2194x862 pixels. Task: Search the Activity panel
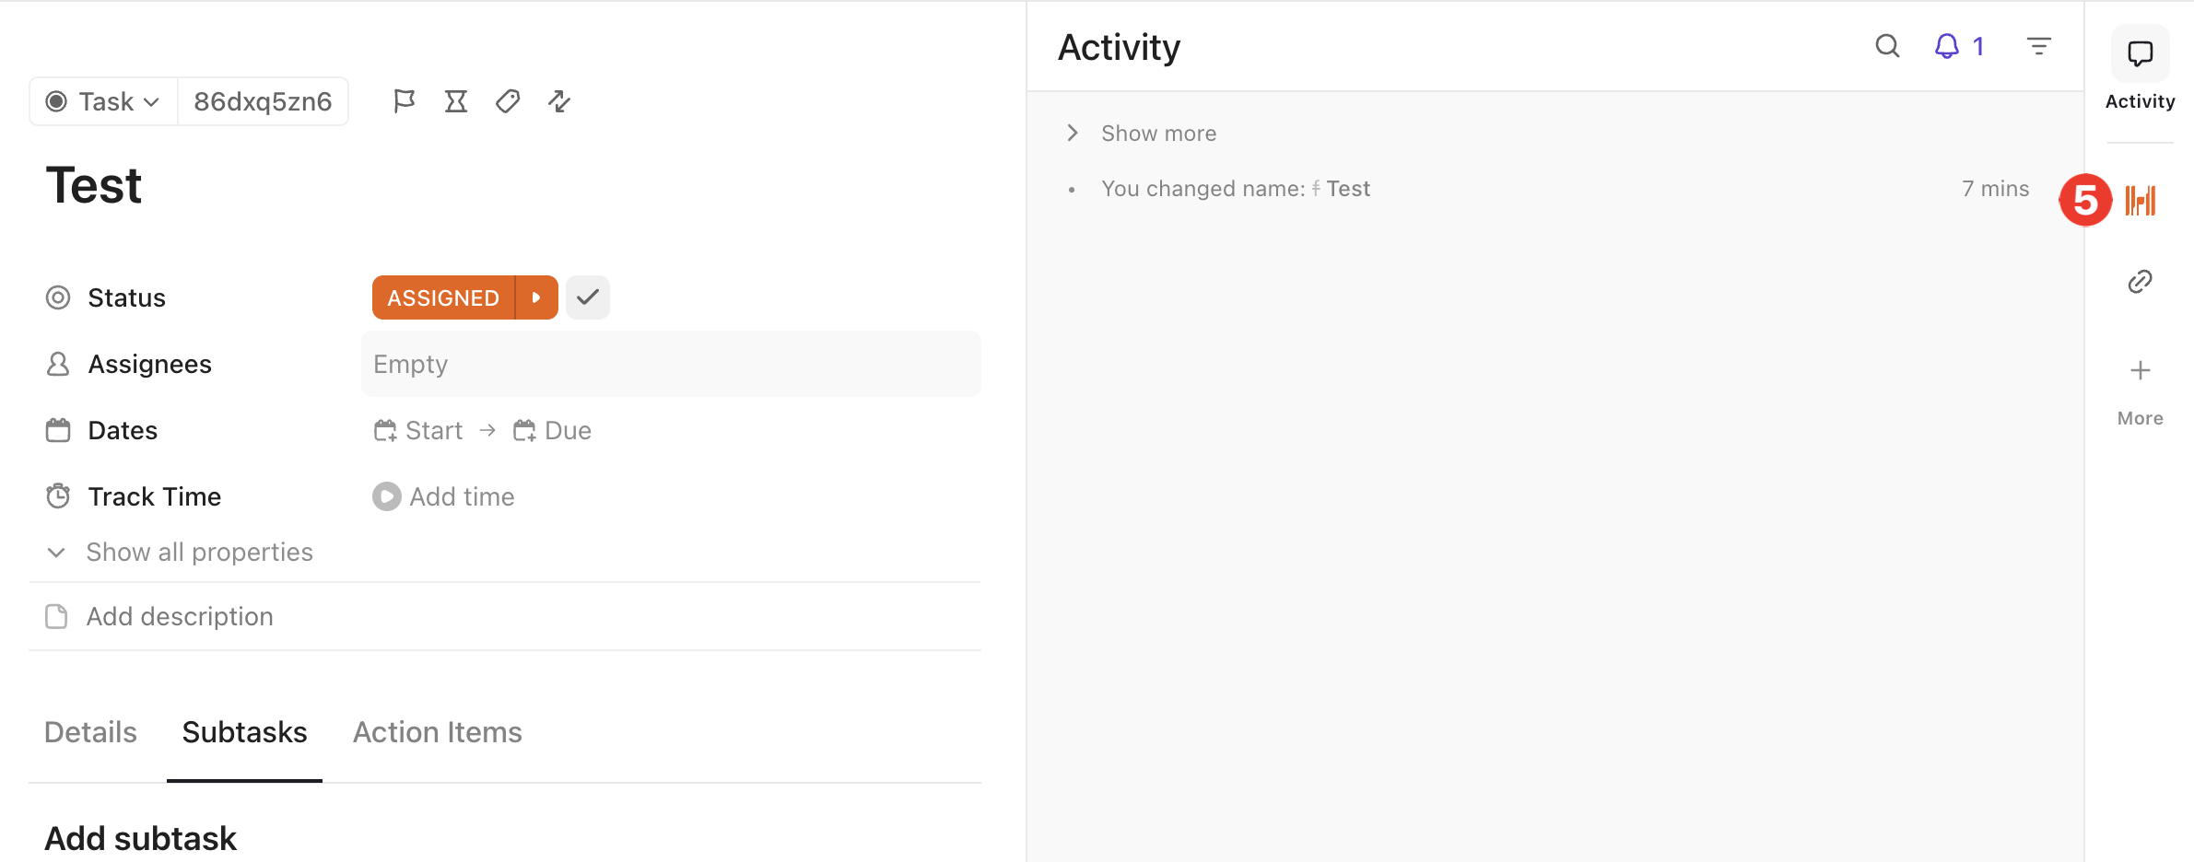coord(1887,46)
